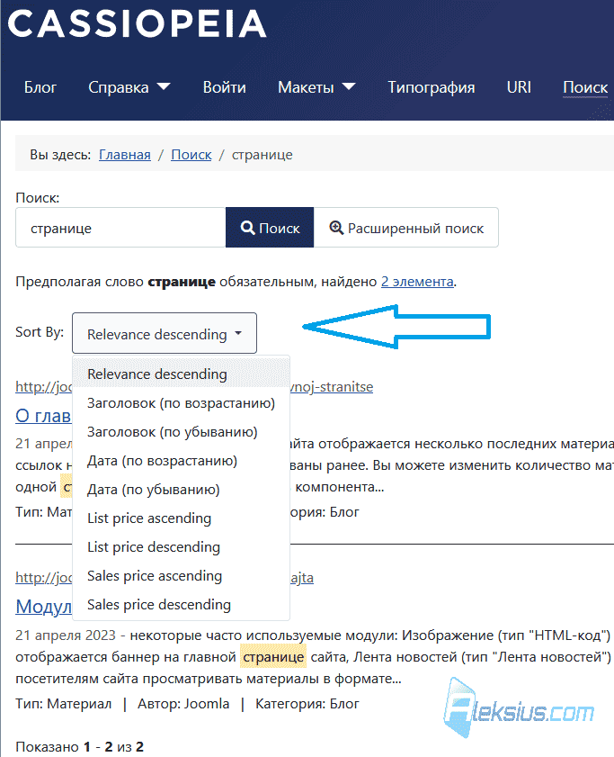Image resolution: width=614 pixels, height=757 pixels.
Task: Open the Модул... result title
Action: click(x=43, y=607)
